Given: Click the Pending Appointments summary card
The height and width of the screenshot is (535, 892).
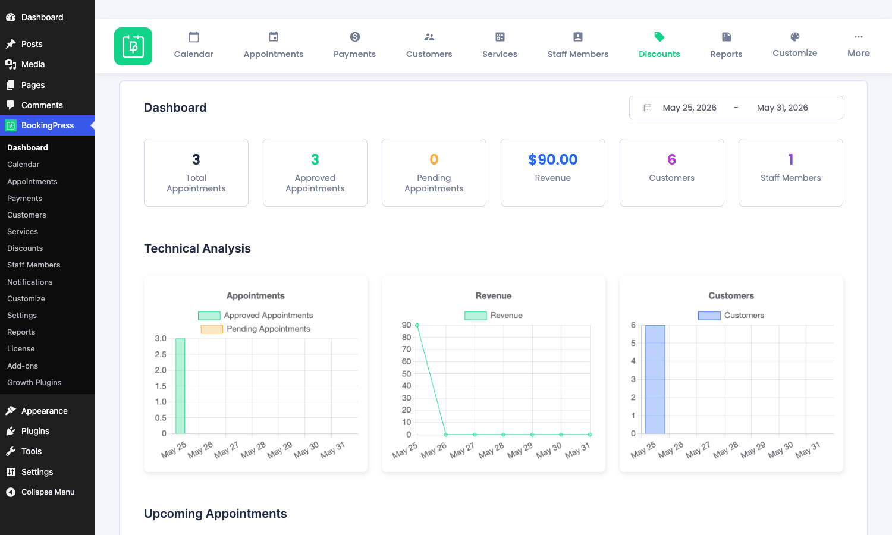Looking at the screenshot, I should coord(434,172).
